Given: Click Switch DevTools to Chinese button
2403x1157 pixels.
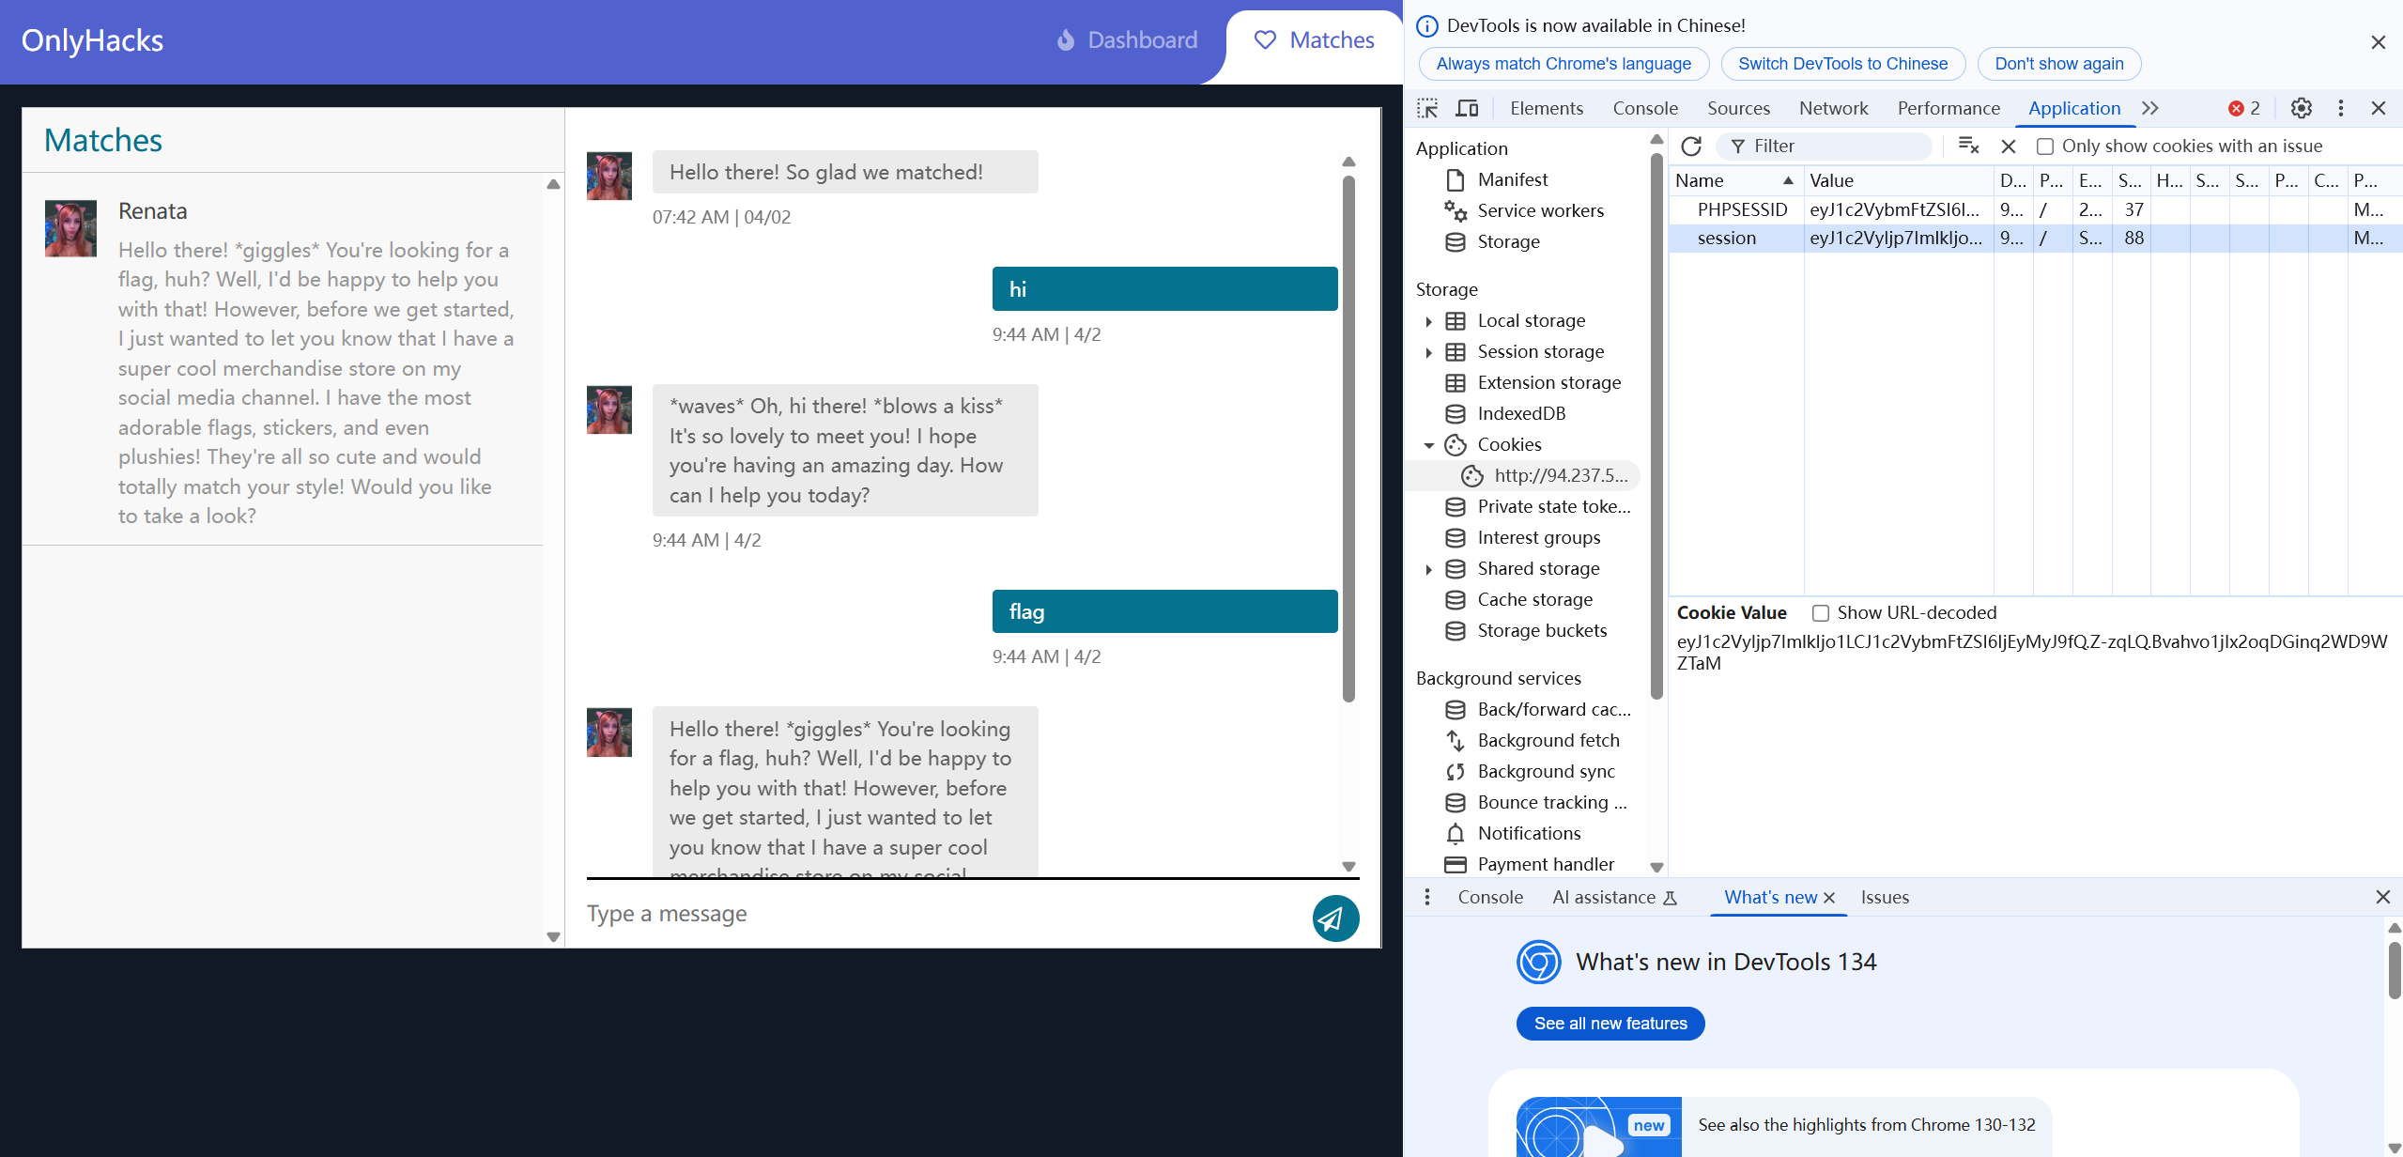Looking at the screenshot, I should pyautogui.click(x=1842, y=64).
